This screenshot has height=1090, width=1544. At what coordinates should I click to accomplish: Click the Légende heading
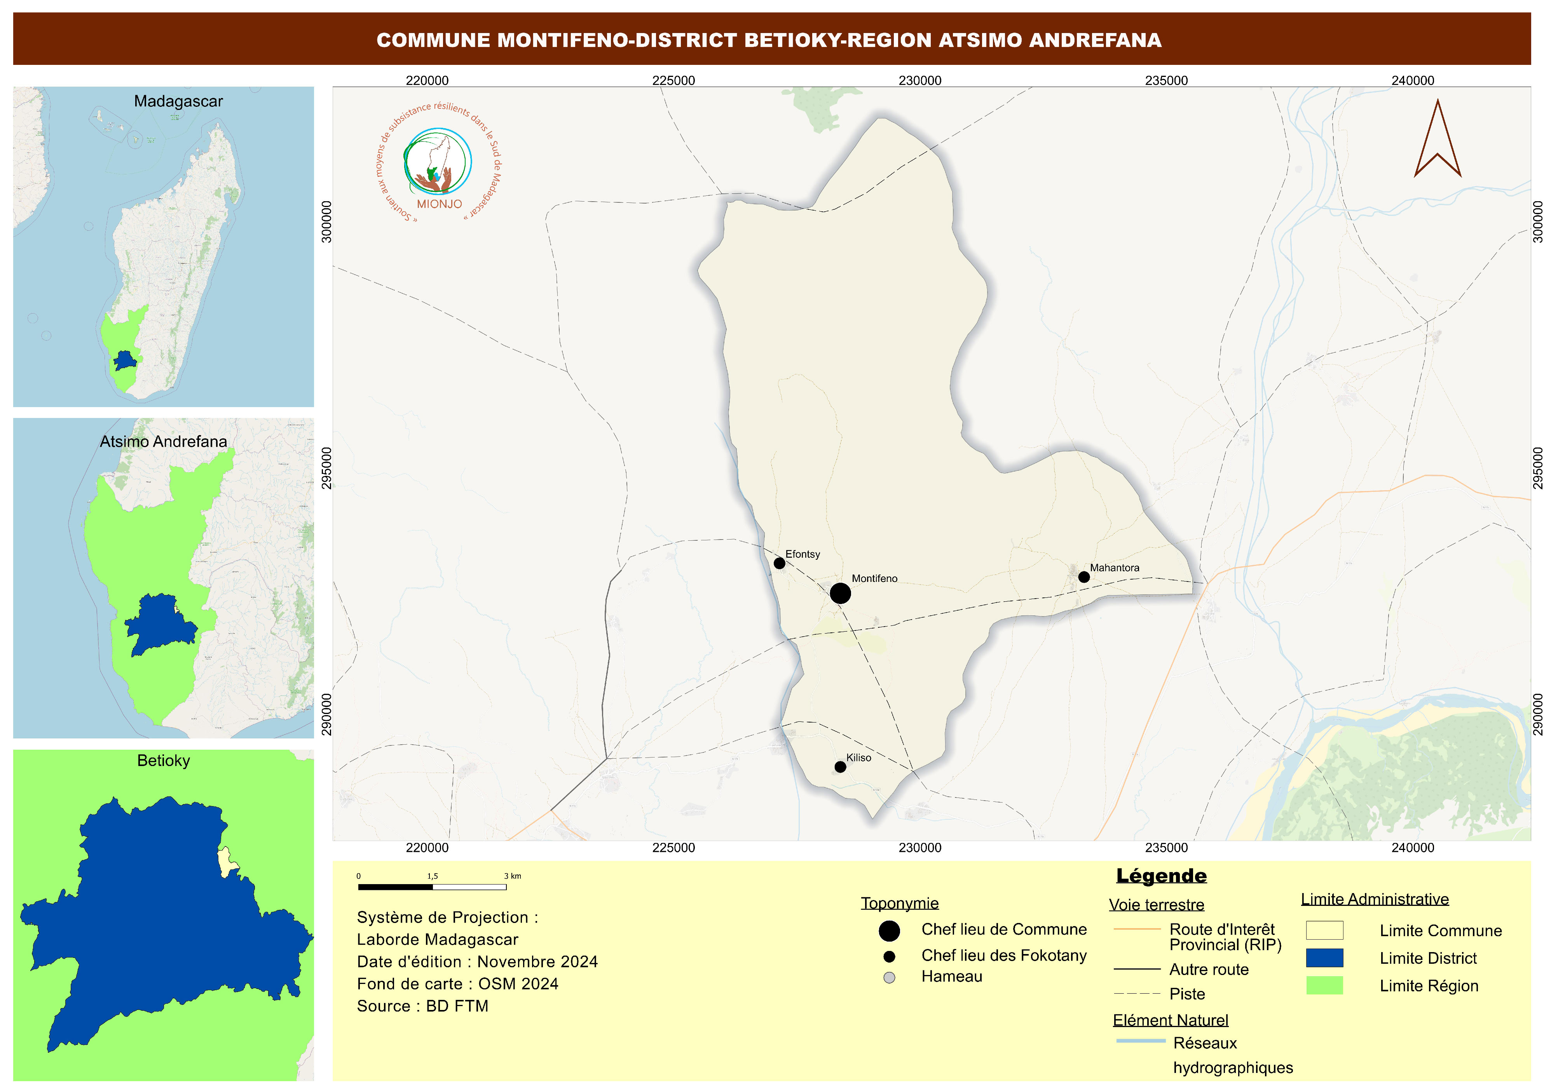tap(1161, 876)
